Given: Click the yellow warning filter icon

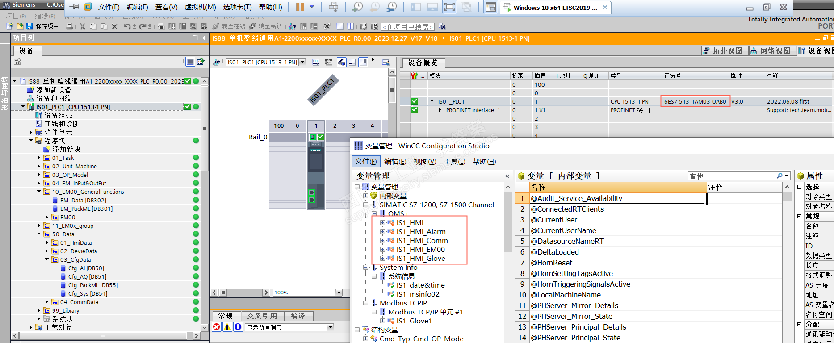Looking at the screenshot, I should pyautogui.click(x=227, y=327).
